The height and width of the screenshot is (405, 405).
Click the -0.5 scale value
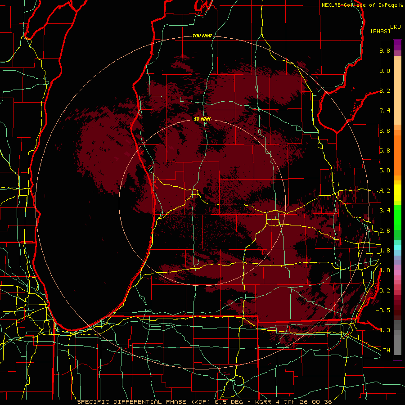click(383, 310)
